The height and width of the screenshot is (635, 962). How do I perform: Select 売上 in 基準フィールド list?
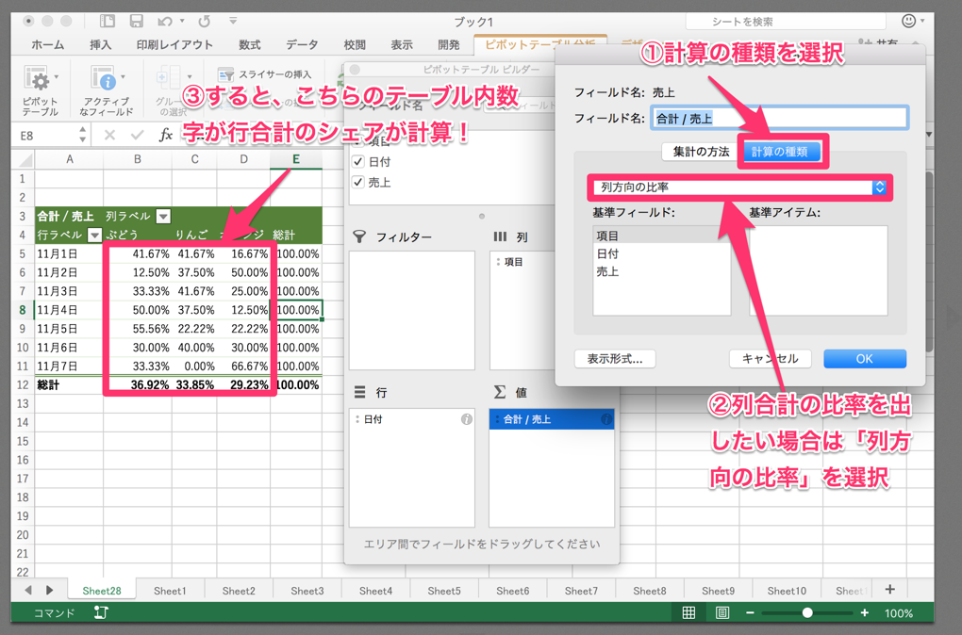pyautogui.click(x=661, y=271)
